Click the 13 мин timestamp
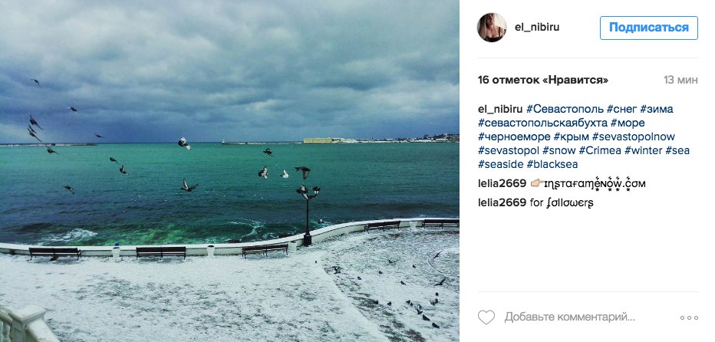Screen dimensions: 715x342 [680, 81]
